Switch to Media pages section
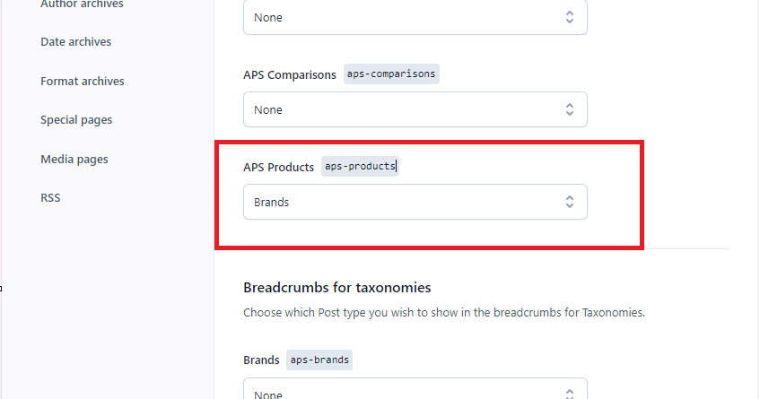This screenshot has height=399, width=760. (74, 160)
